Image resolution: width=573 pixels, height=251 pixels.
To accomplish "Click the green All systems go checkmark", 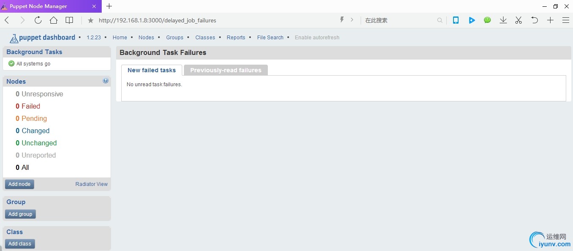I will tap(11, 63).
